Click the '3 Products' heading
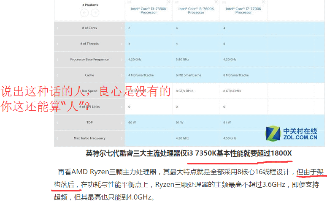This screenshot has width=327, height=205. coord(90,5)
